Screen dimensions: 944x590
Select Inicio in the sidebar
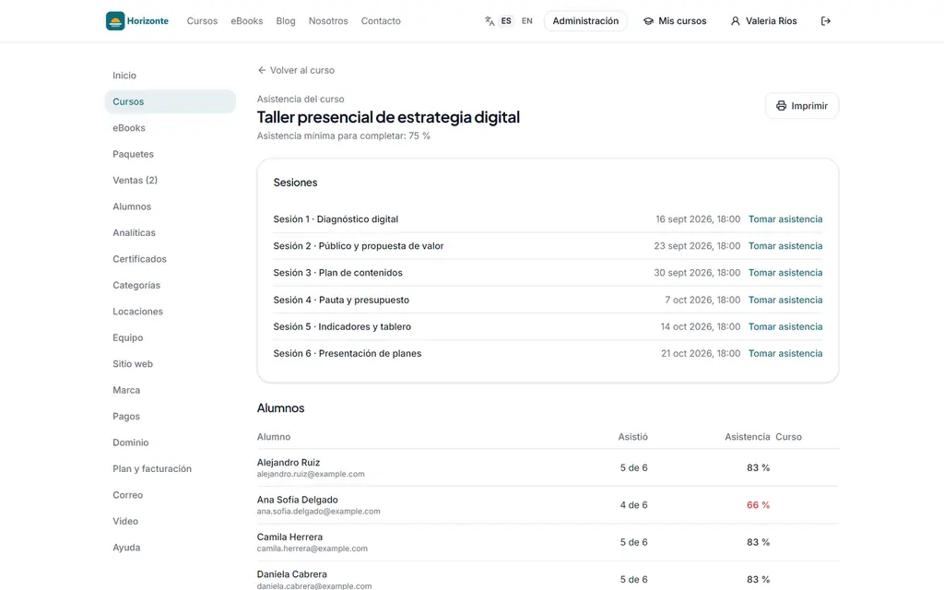pyautogui.click(x=170, y=76)
